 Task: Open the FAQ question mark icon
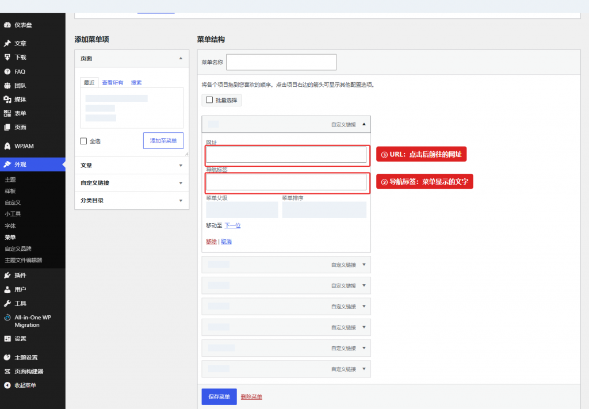point(7,71)
